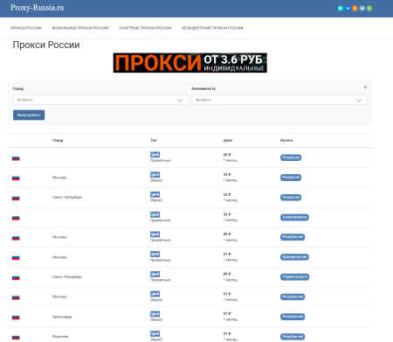Open the teal play-button social icon in header
This screenshot has height=342, width=393.
(x=340, y=8)
